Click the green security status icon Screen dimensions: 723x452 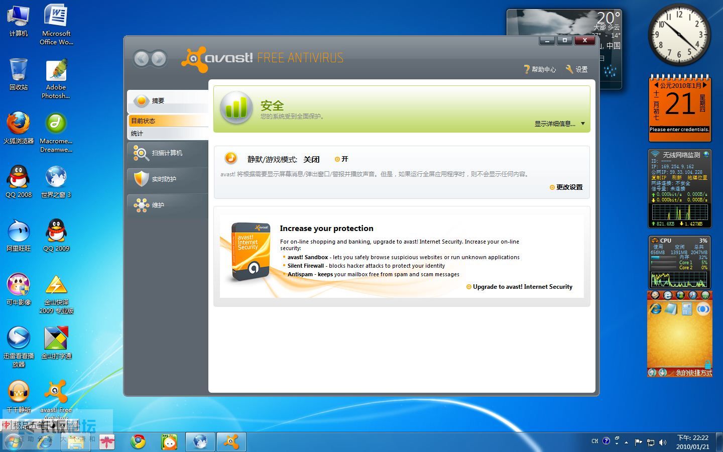(236, 107)
